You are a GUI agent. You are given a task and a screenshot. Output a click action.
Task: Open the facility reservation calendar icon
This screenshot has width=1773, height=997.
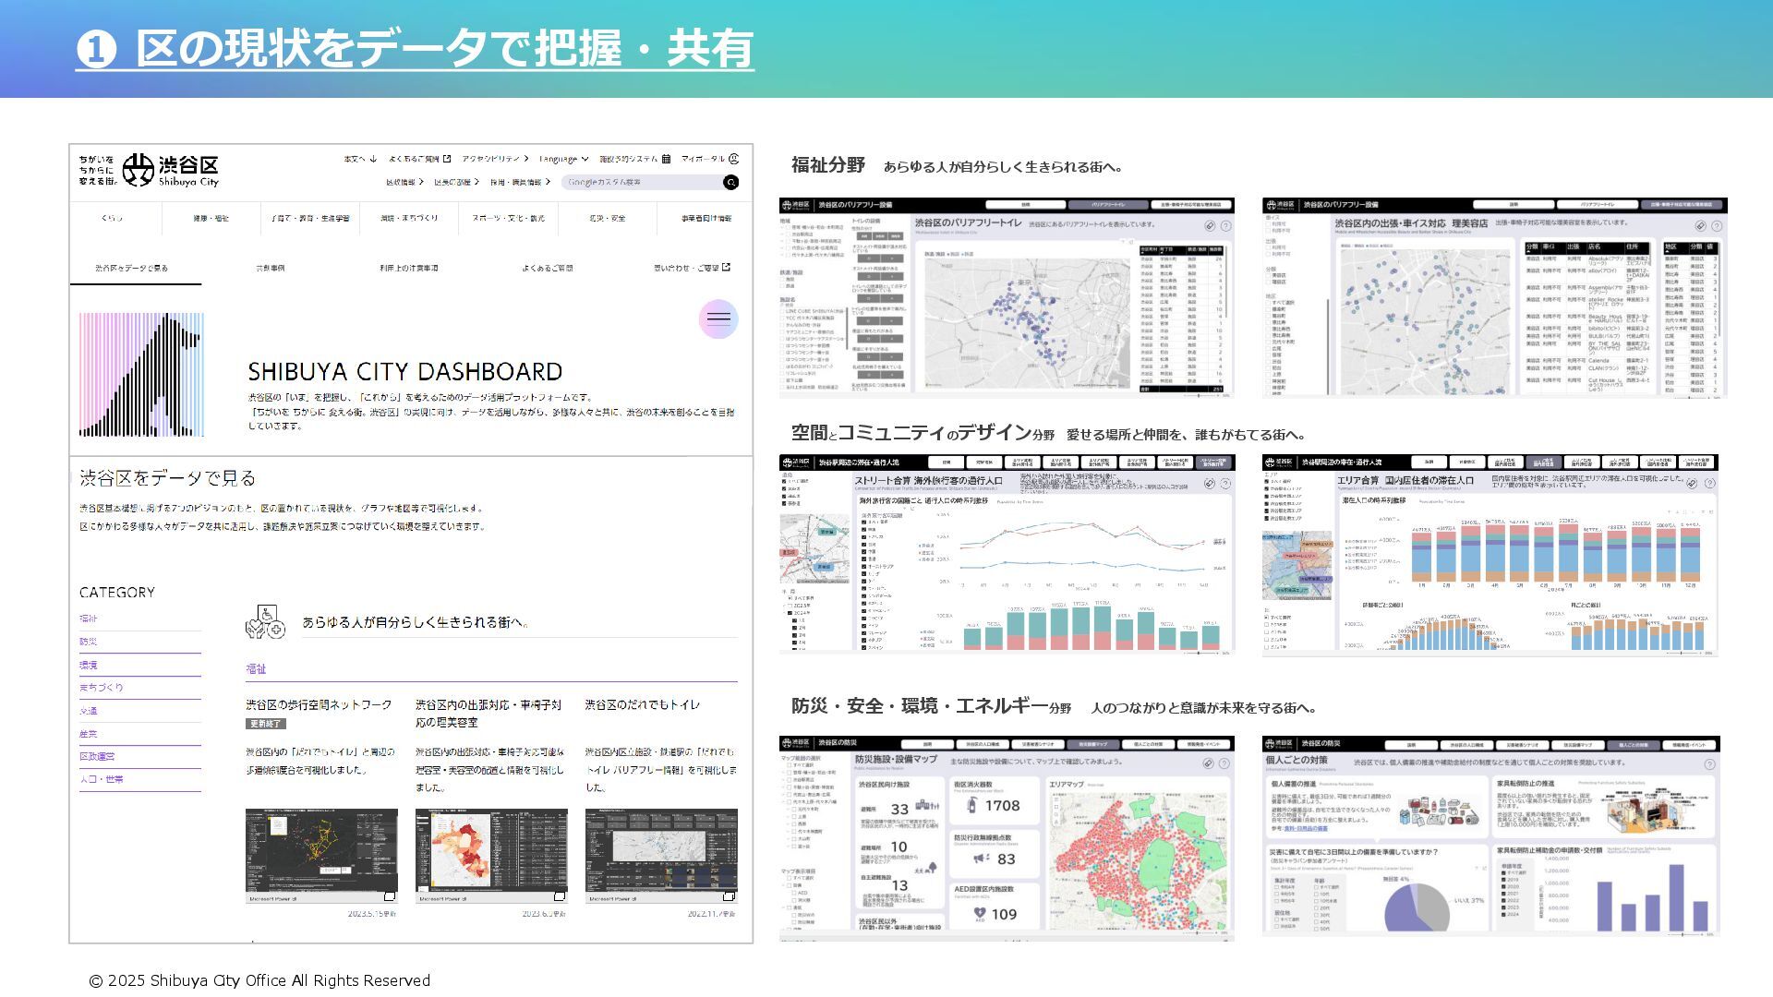666,159
